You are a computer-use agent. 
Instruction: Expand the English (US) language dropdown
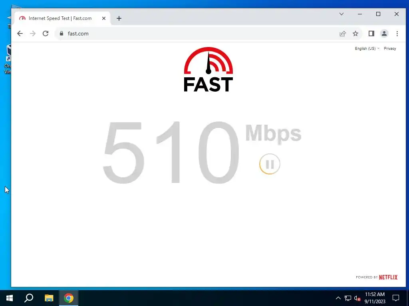pos(367,48)
